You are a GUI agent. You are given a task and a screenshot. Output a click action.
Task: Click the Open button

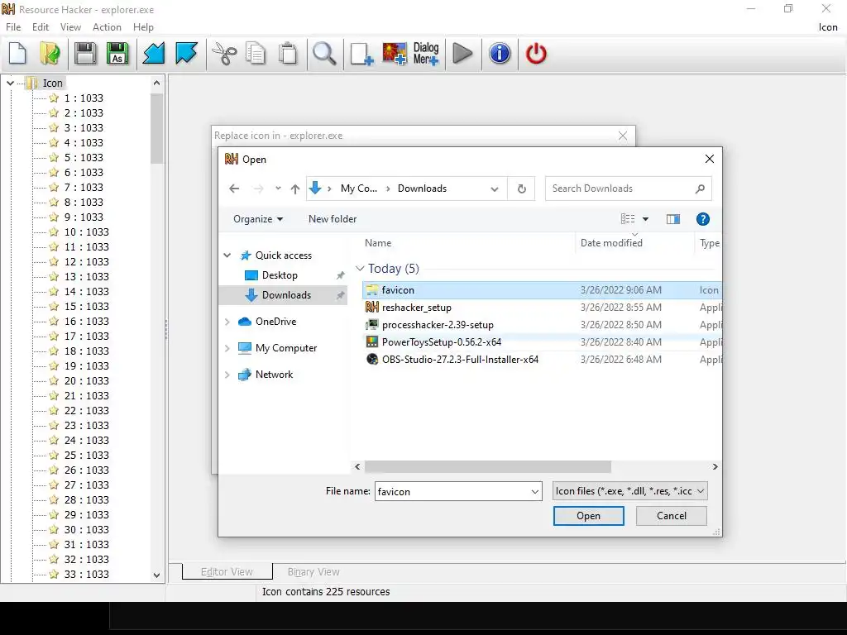pos(588,516)
